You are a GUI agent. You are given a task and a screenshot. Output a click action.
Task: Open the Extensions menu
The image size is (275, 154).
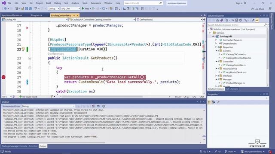point(96,3)
